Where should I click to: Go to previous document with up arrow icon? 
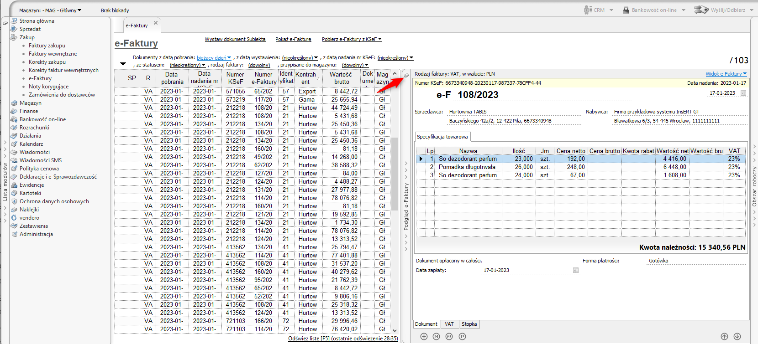[724, 336]
